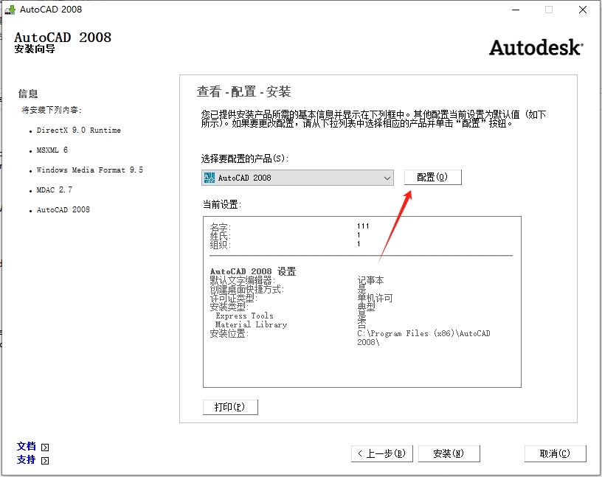Screen dimensions: 602x477
Task: Click the arrow icon beside the 文档 link
Action: point(44,445)
